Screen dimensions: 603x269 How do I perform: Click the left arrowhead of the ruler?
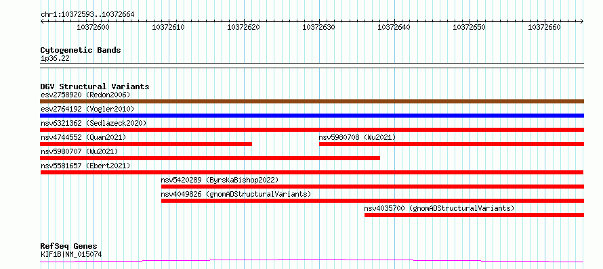pyautogui.click(x=42, y=22)
